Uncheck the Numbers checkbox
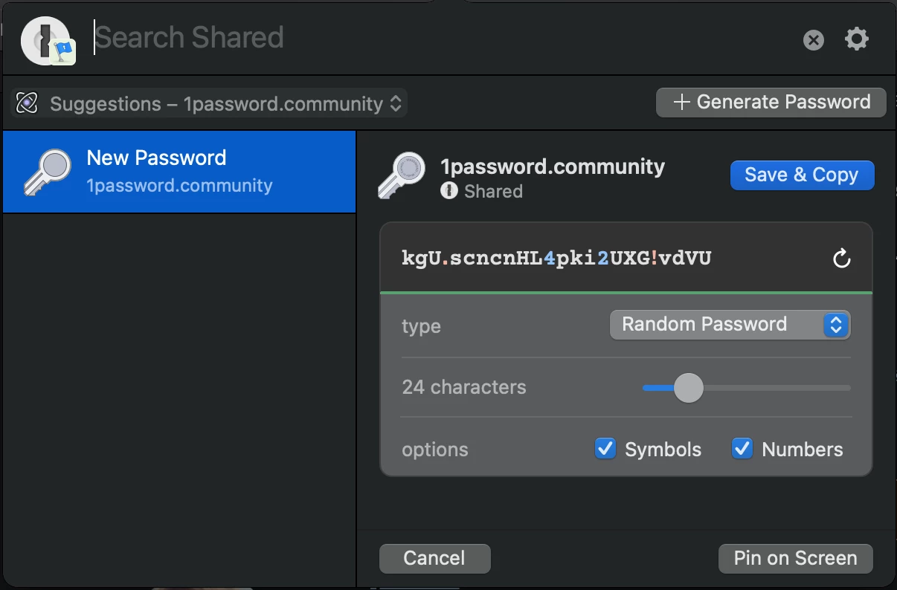Screen dimensions: 897x590 pyautogui.click(x=742, y=448)
